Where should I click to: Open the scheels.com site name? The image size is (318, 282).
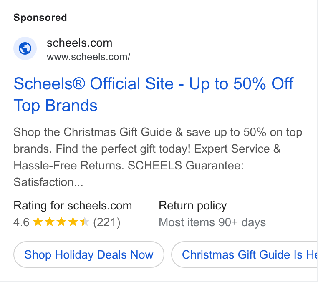(x=79, y=43)
